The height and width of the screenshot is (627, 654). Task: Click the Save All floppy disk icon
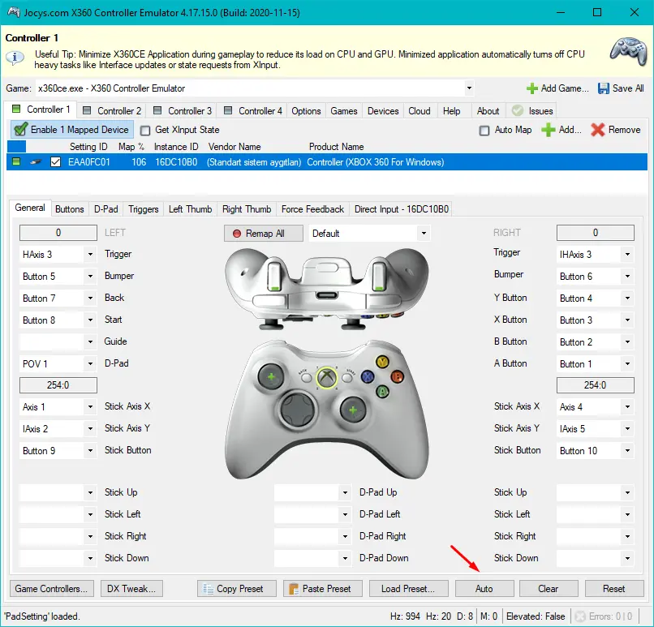603,88
